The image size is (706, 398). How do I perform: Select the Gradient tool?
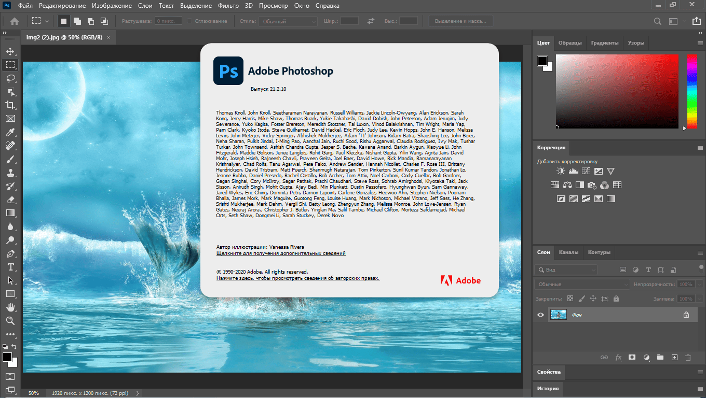(x=10, y=213)
